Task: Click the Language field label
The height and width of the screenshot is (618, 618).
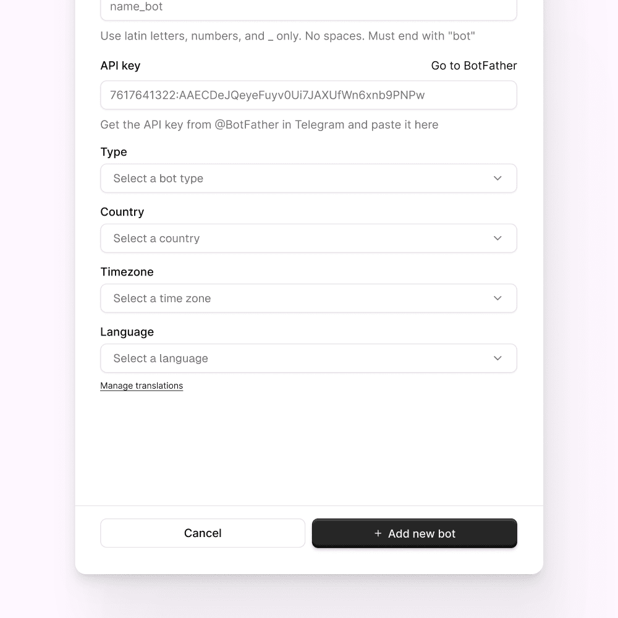Action: tap(127, 332)
